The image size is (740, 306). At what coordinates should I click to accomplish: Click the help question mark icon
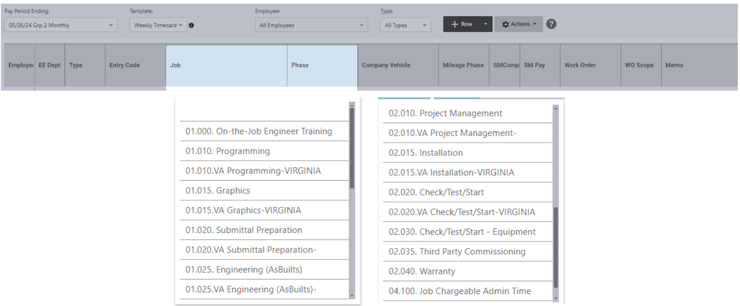[x=551, y=24]
